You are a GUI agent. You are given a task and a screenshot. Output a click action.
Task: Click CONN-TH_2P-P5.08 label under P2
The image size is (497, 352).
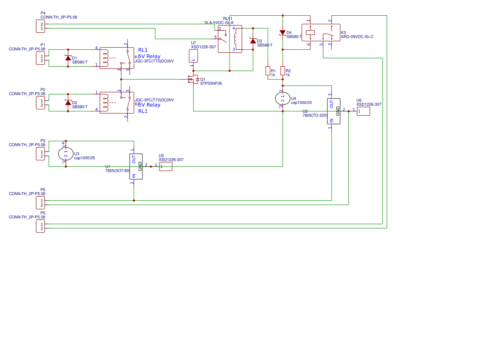27,94
